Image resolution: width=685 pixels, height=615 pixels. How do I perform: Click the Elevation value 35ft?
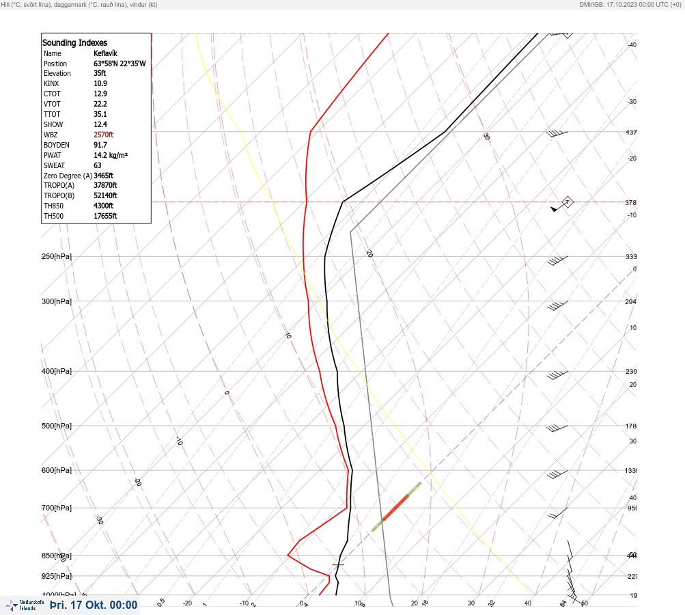(100, 73)
